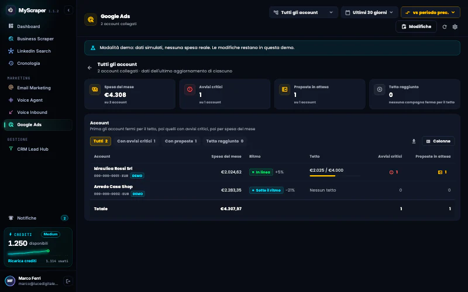Sort by Tetto column header
The image size is (468, 292).
coord(315,157)
